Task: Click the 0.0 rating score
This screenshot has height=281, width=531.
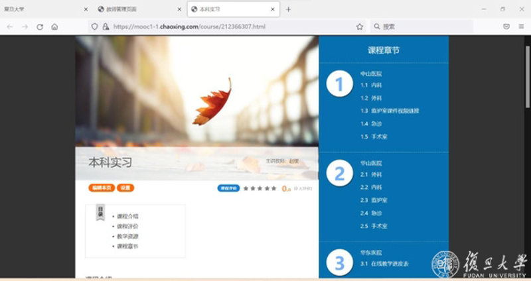Action: click(286, 189)
